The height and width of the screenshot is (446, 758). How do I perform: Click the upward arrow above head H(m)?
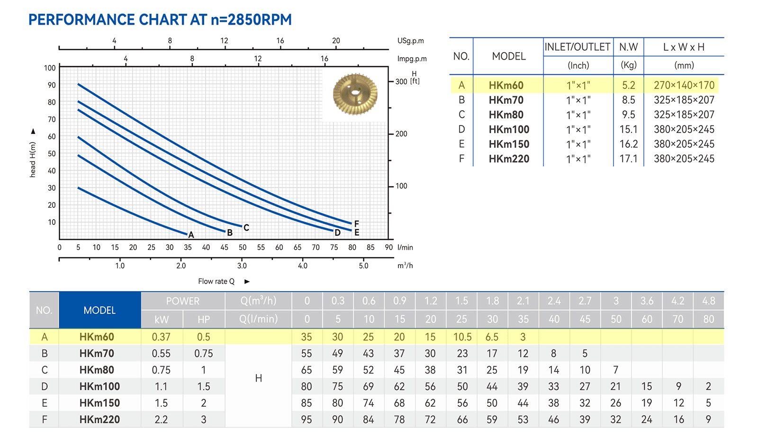[33, 131]
